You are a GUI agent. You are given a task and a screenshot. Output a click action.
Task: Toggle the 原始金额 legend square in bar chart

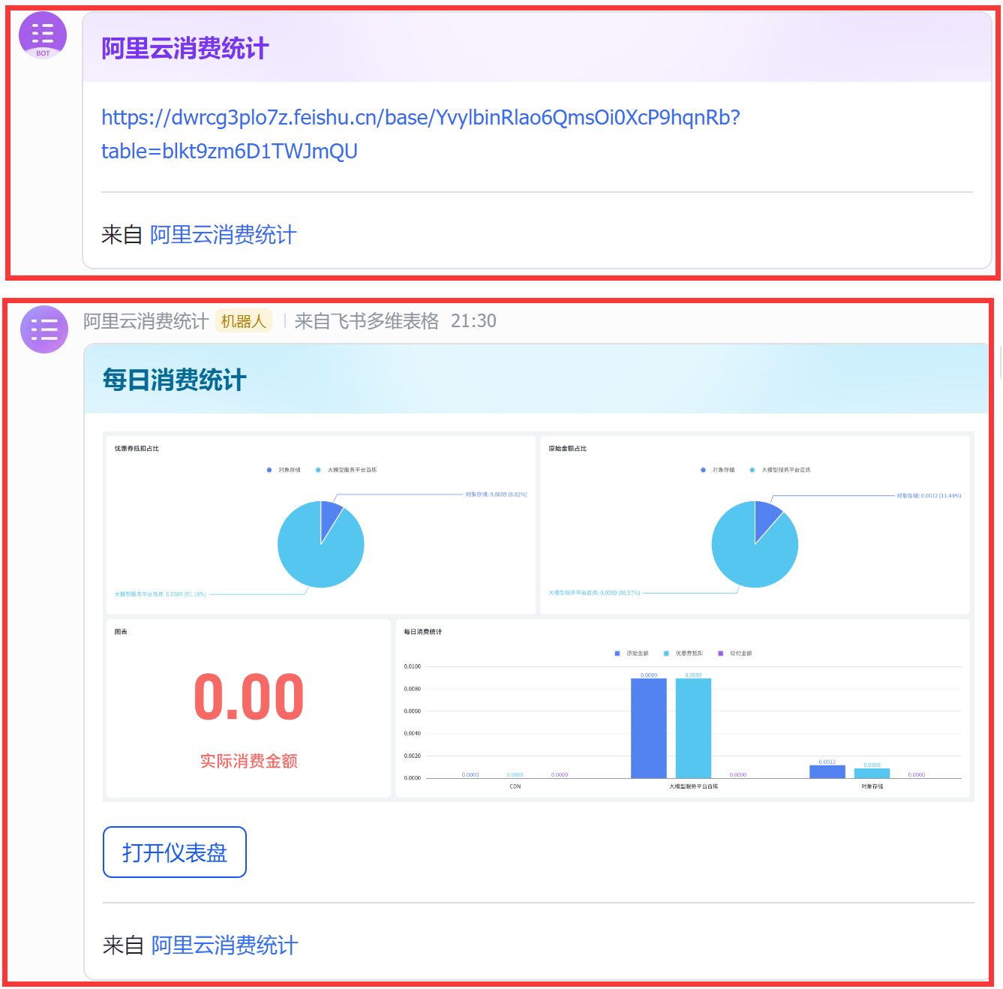coord(617,654)
